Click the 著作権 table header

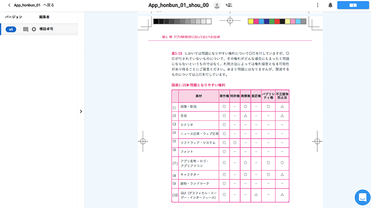pyautogui.click(x=224, y=96)
